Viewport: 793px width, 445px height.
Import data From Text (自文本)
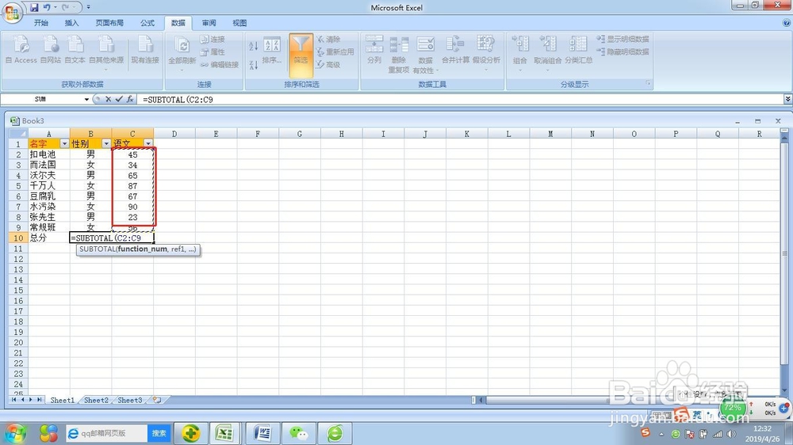click(75, 50)
